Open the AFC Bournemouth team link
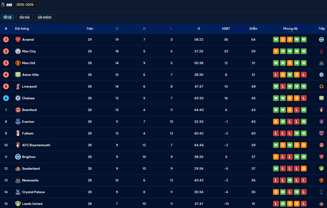This screenshot has height=208, width=327. (x=36, y=145)
